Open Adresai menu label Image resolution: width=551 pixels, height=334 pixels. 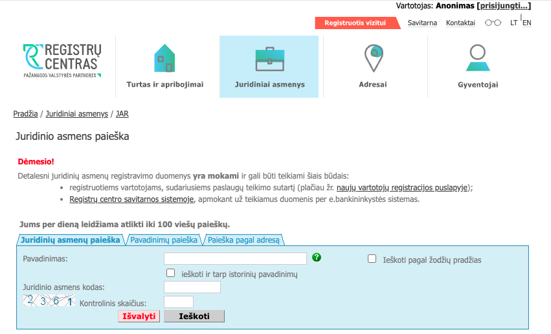point(373,84)
